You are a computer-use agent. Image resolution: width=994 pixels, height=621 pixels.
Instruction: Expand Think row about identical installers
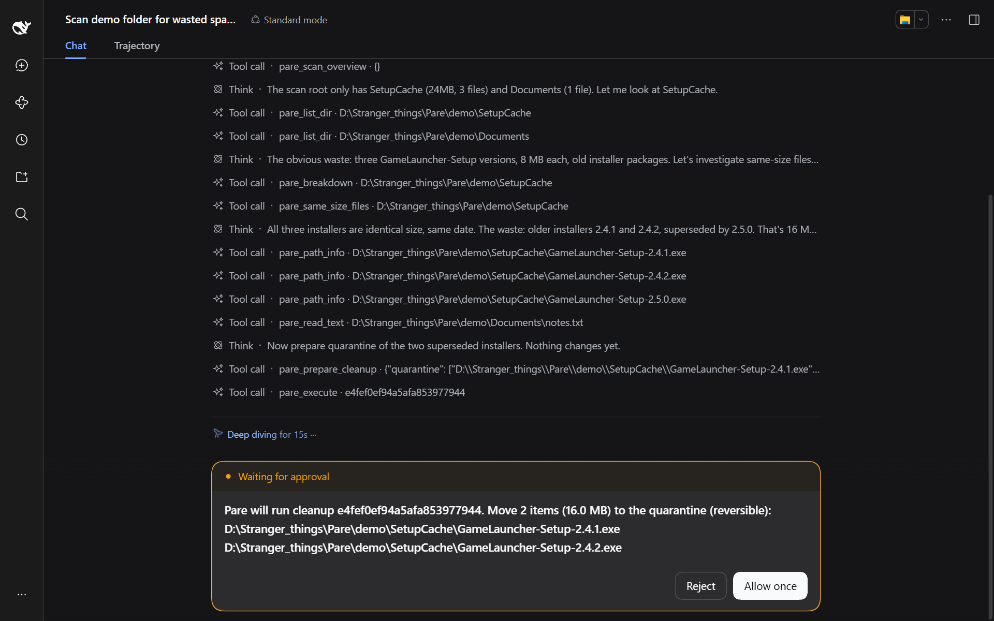click(x=515, y=229)
